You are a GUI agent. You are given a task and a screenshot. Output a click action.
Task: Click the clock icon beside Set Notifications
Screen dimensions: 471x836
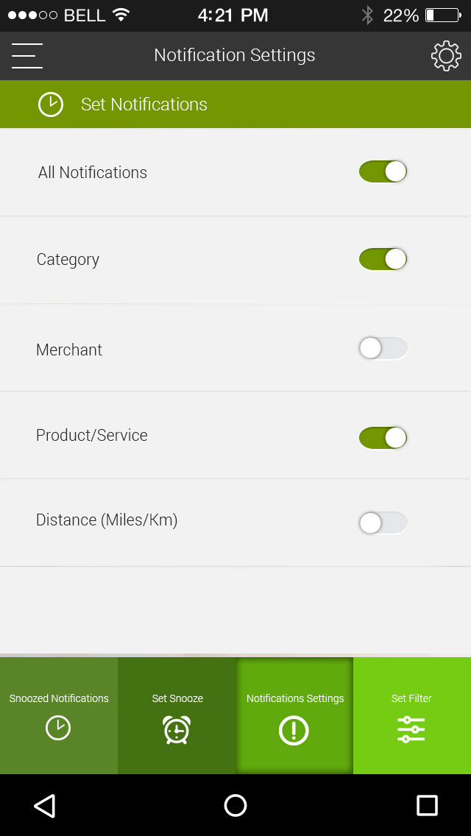pyautogui.click(x=51, y=104)
